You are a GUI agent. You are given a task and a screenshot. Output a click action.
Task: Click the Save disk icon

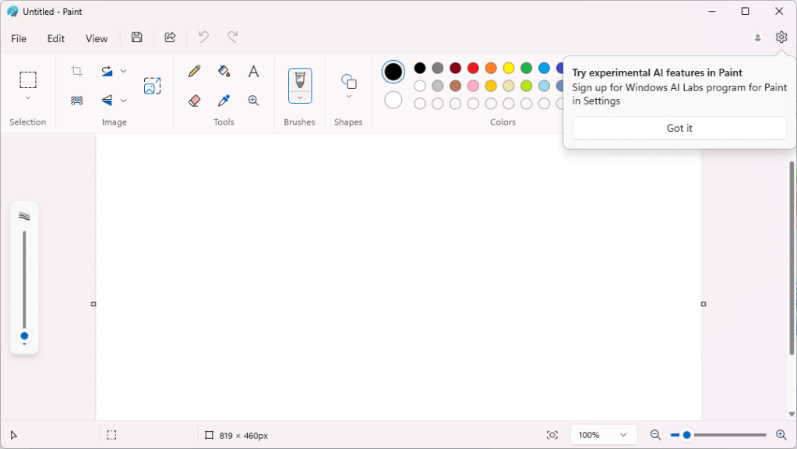coord(137,37)
